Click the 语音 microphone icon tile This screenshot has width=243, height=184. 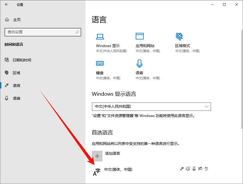click(139, 63)
